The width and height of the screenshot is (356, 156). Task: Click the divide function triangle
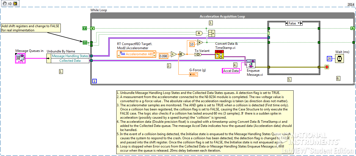(x=173, y=54)
